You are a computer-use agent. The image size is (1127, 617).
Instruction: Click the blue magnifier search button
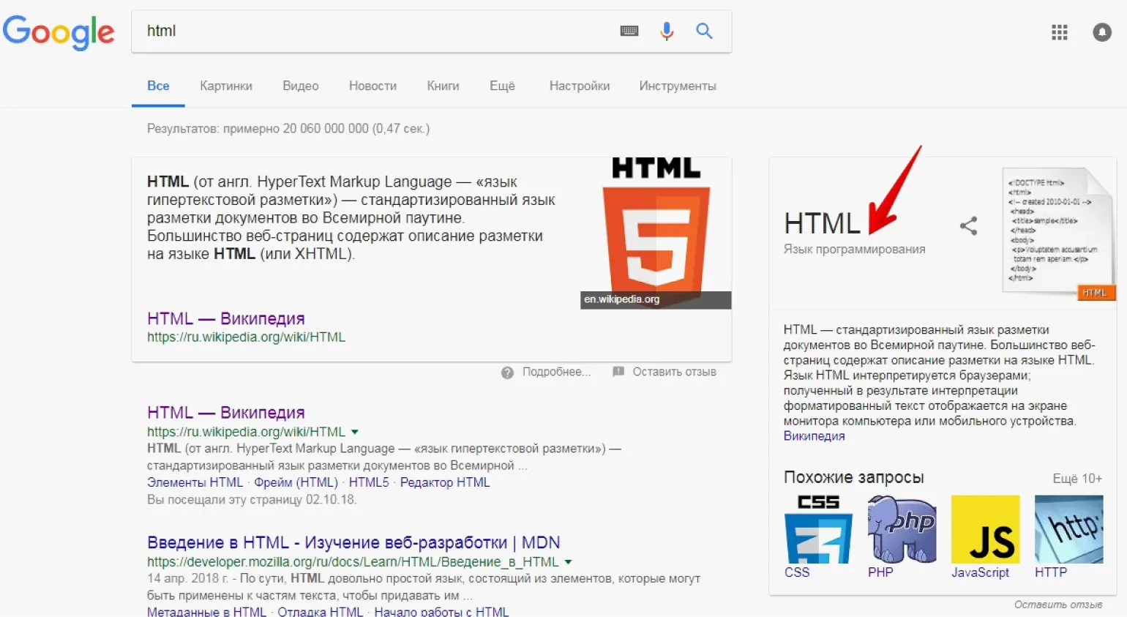tap(704, 31)
